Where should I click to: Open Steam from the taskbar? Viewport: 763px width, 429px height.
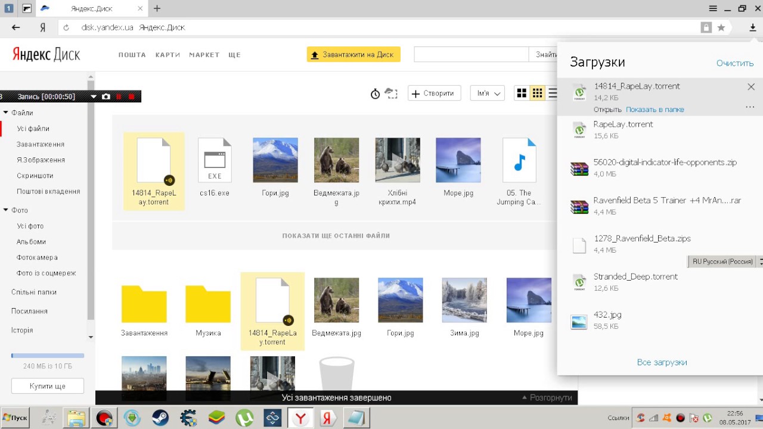click(x=160, y=418)
